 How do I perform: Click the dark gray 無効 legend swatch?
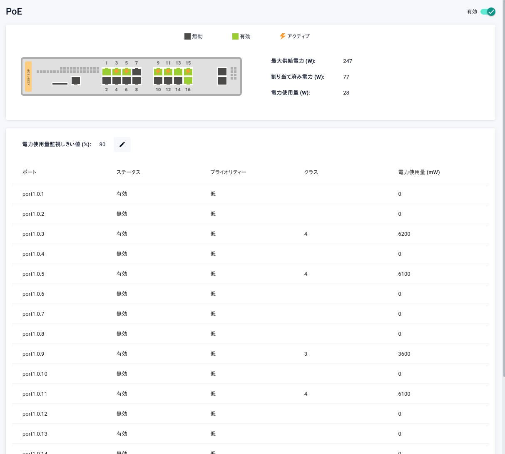[x=187, y=37]
